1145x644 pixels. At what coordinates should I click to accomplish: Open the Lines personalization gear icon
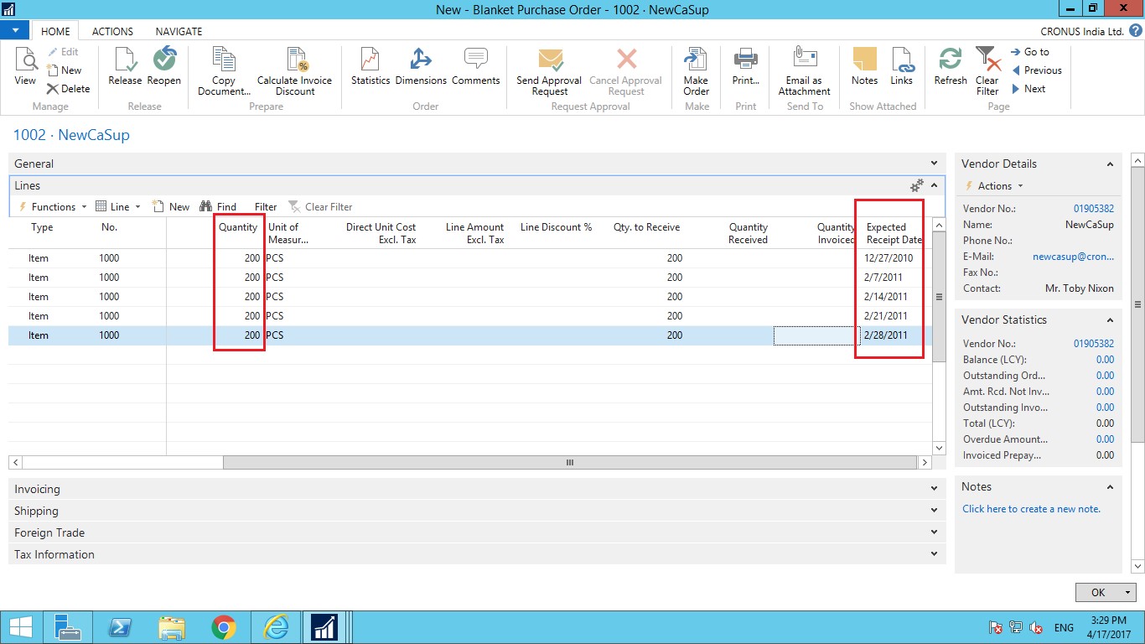pyautogui.click(x=917, y=185)
